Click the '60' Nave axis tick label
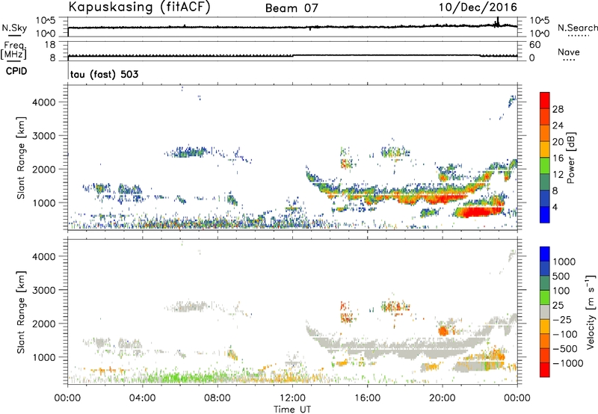598x414 pixels. (x=535, y=45)
